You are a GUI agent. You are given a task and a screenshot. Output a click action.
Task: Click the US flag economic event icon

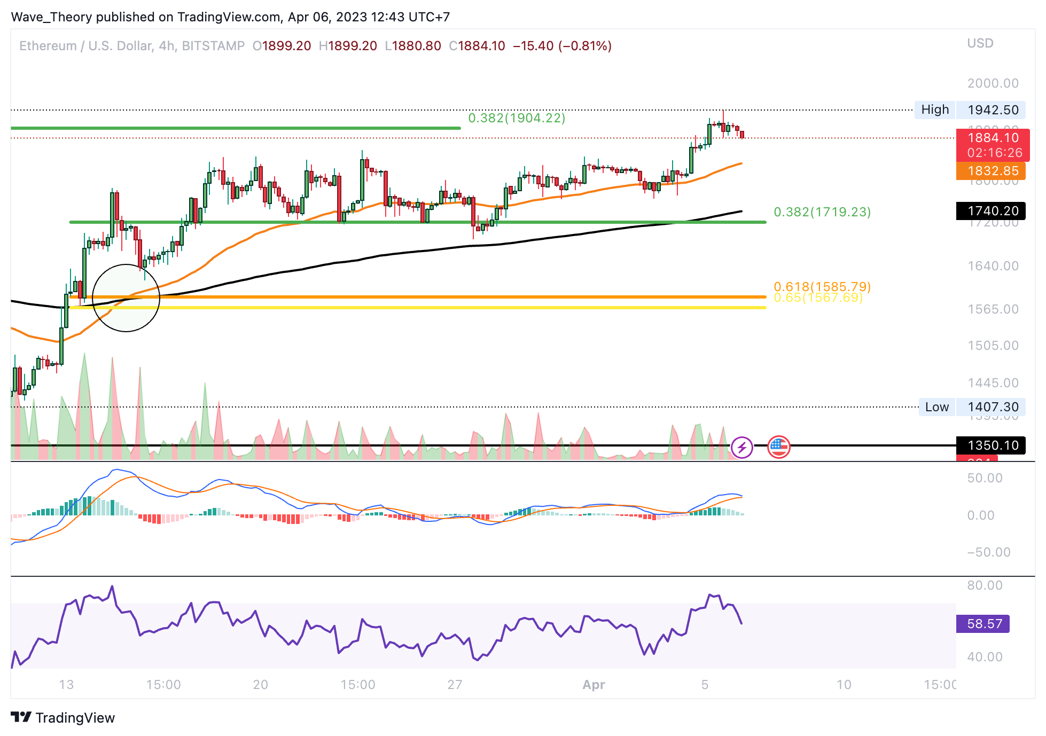click(x=778, y=447)
